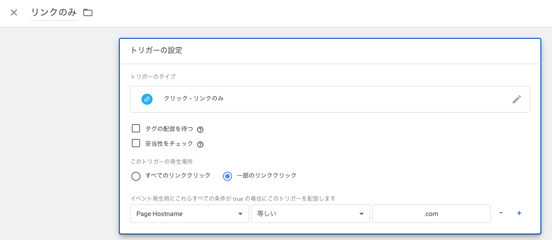The height and width of the screenshot is (240, 552).
Task: Select 一部のリンククリック radio button
Action: pyautogui.click(x=227, y=176)
